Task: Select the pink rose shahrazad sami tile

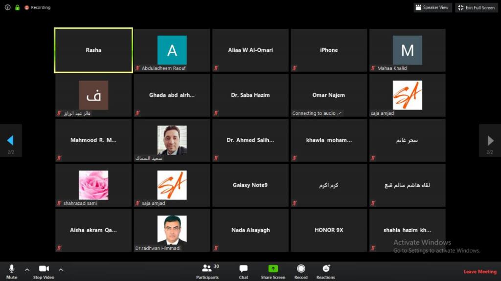Action: [x=93, y=185]
